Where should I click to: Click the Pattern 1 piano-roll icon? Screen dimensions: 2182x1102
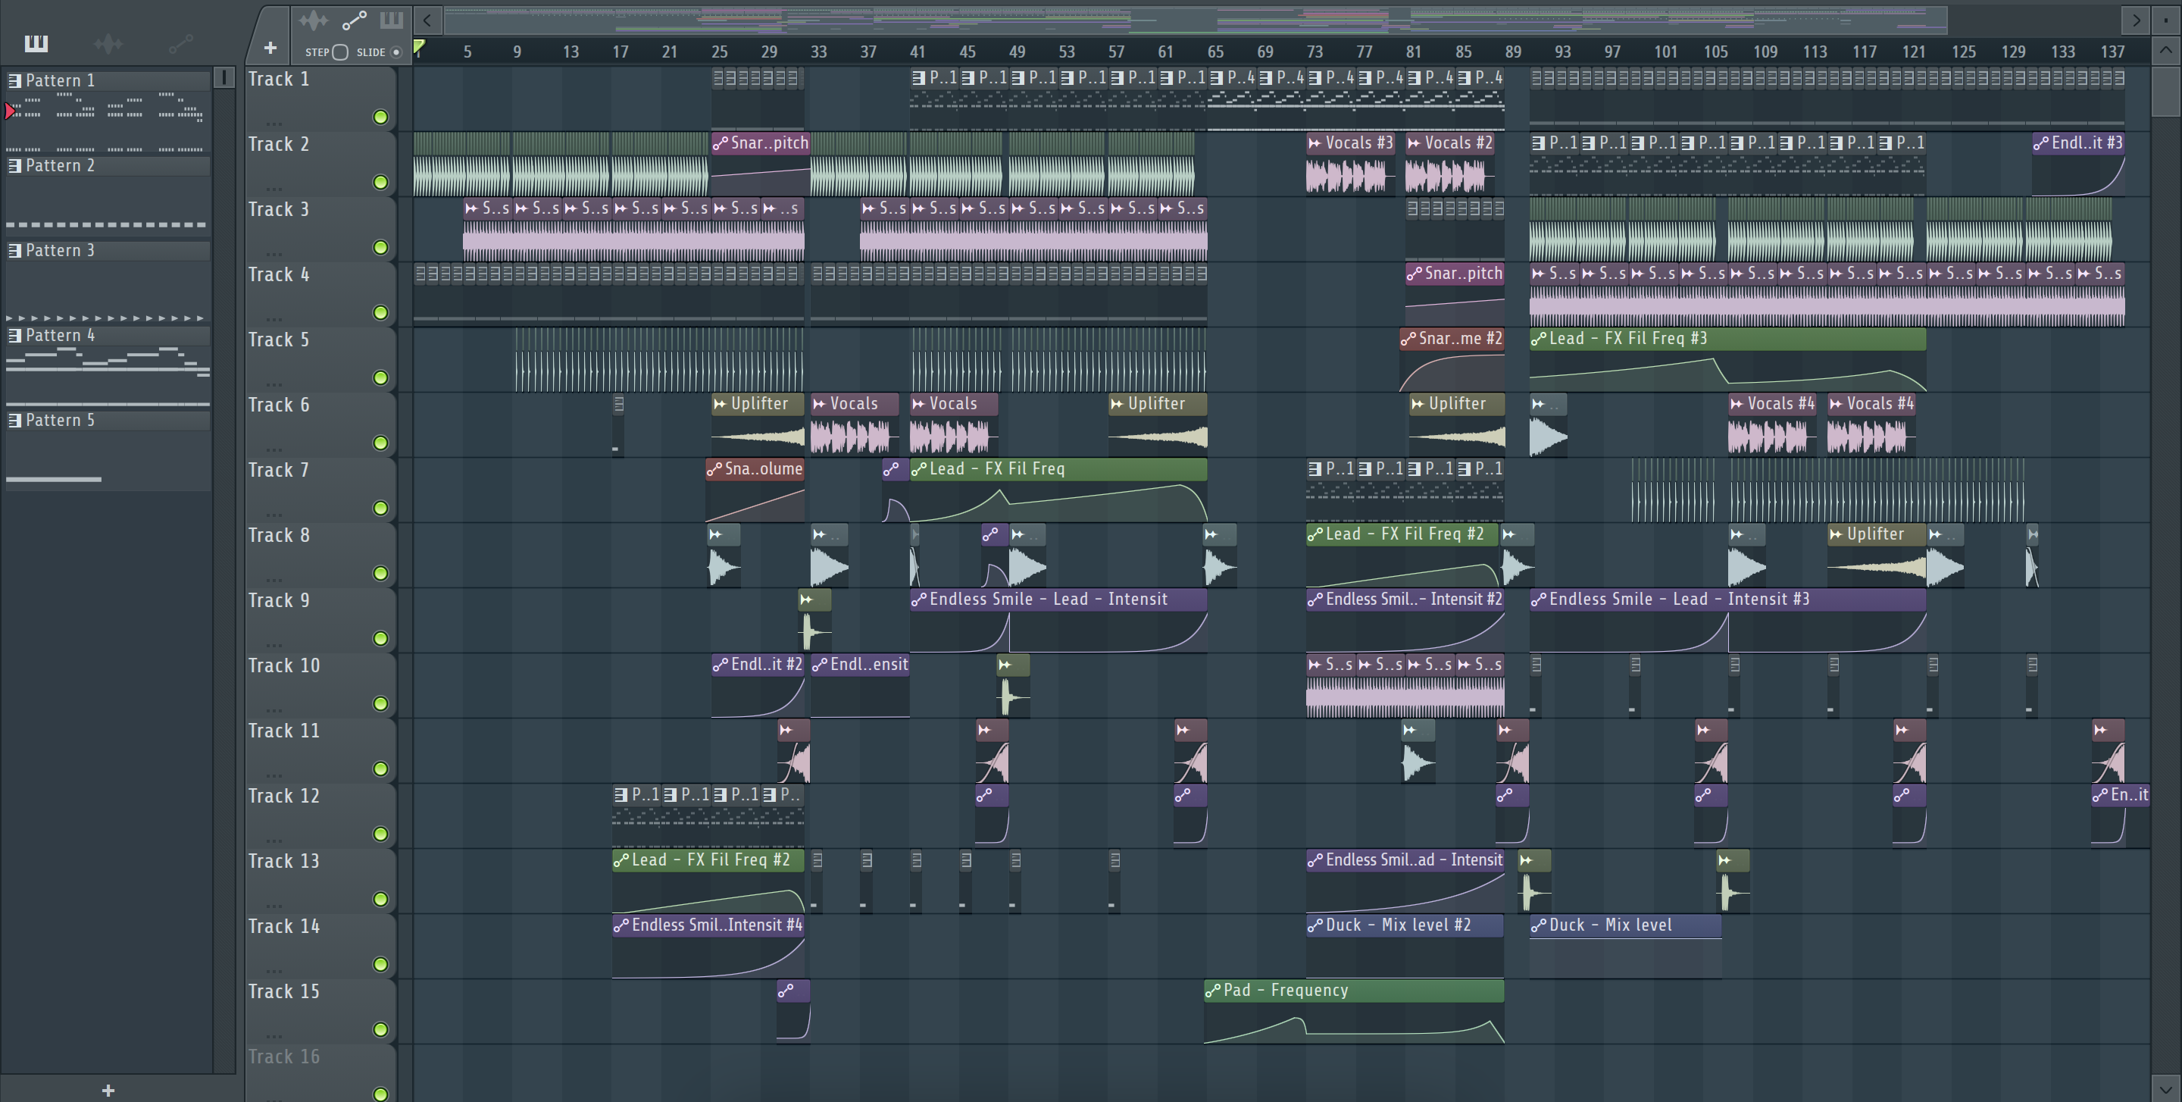[x=14, y=81]
